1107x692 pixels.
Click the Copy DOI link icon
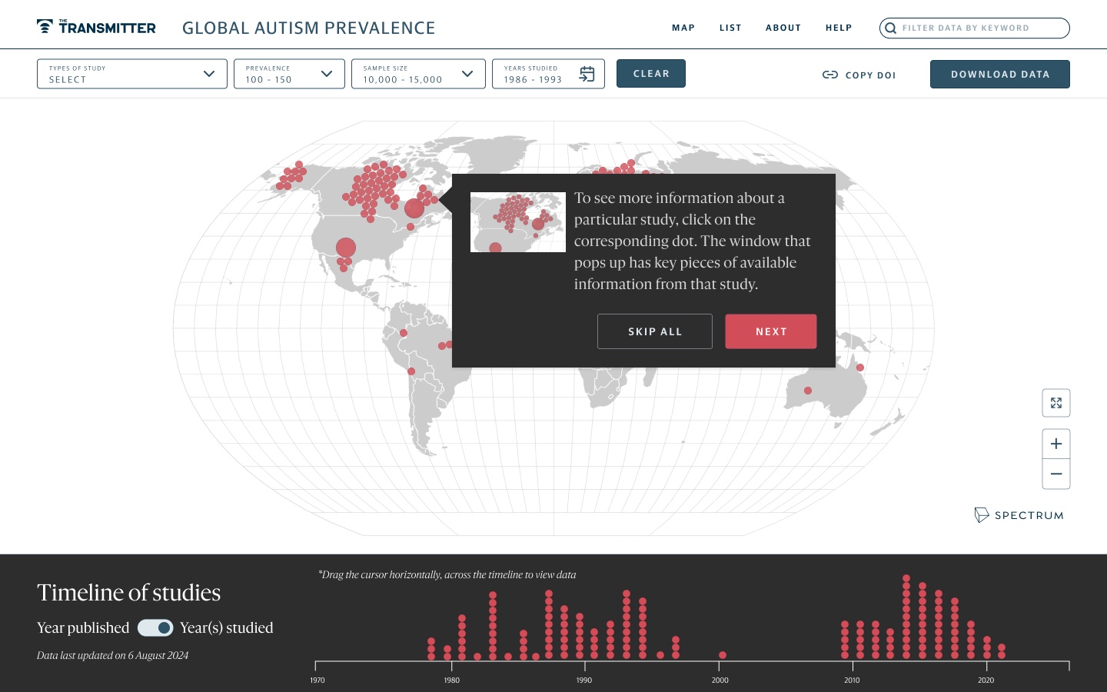(830, 75)
